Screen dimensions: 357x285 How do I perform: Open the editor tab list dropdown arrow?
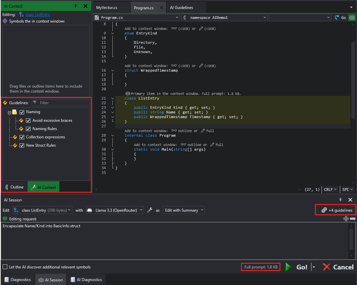(x=351, y=7)
